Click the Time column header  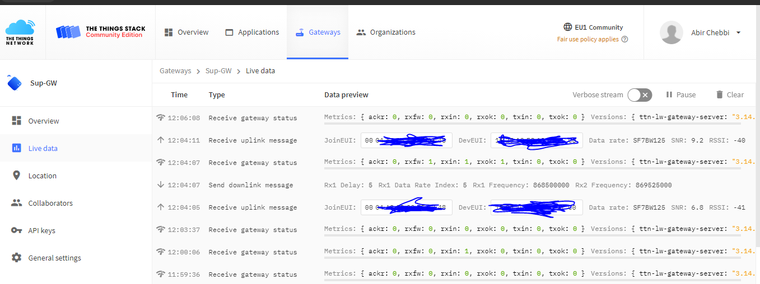[x=179, y=94]
